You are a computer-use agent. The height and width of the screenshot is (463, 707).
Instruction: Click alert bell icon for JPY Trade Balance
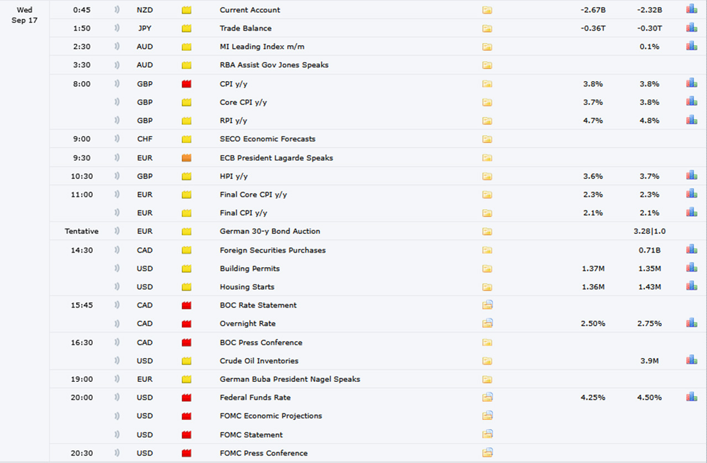pos(117,28)
